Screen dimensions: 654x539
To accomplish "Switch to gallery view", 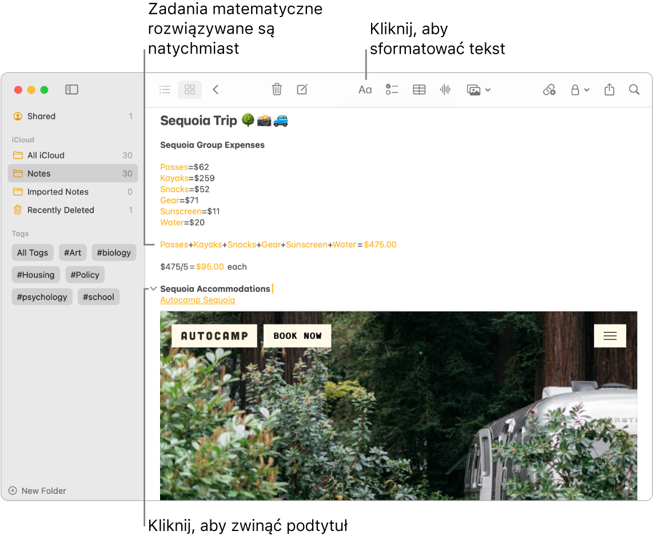I will point(190,89).
